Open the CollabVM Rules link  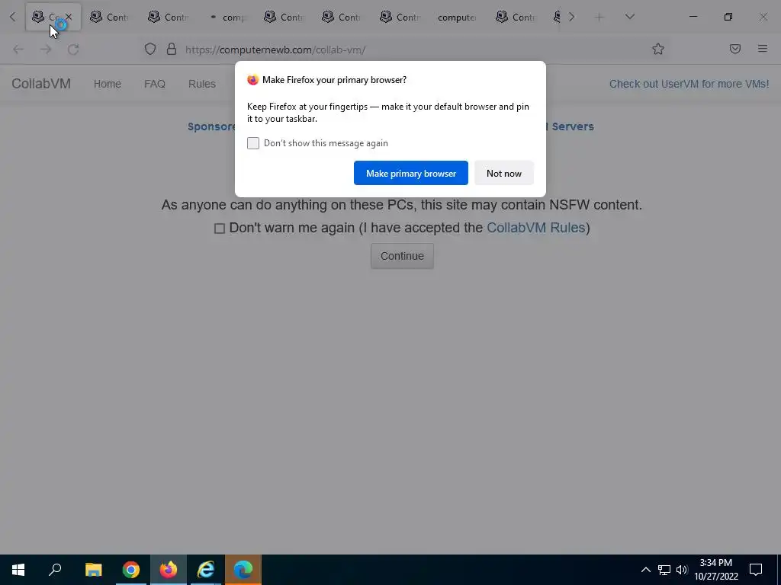535,228
